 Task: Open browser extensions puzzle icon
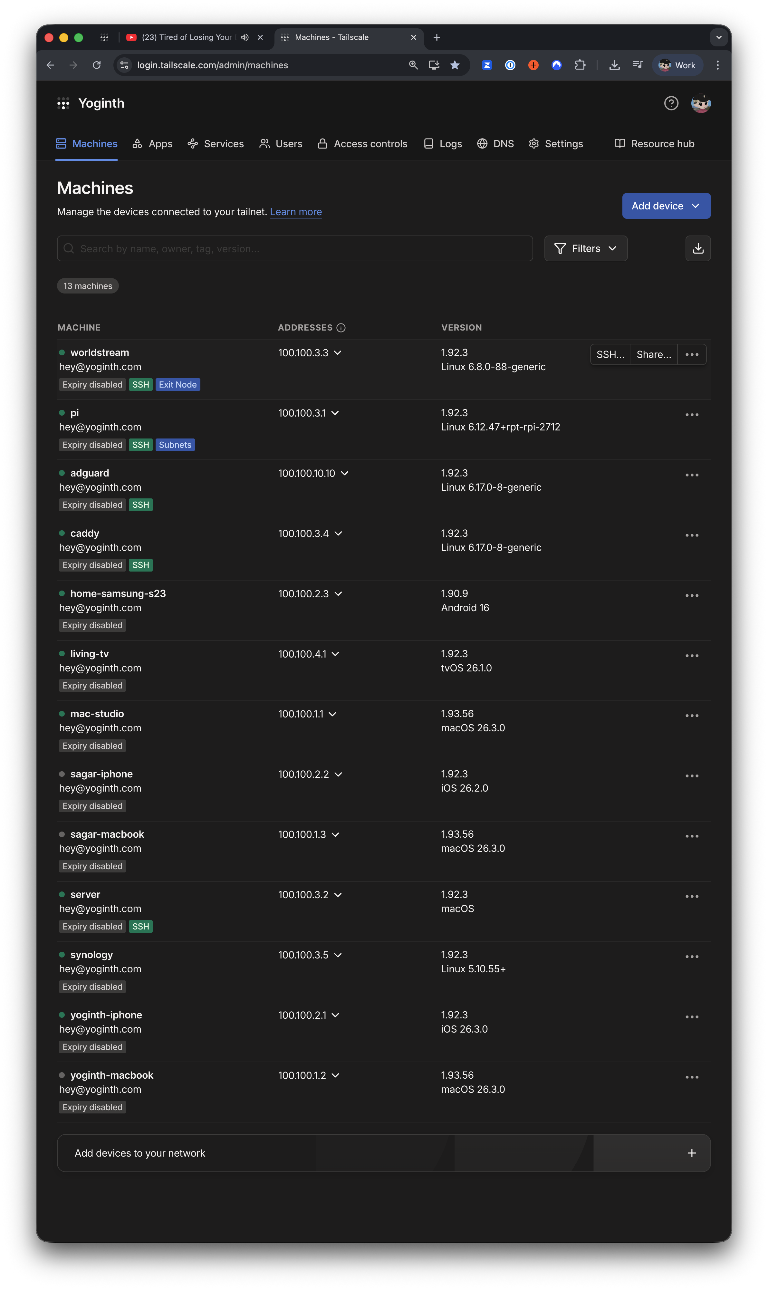(x=580, y=65)
